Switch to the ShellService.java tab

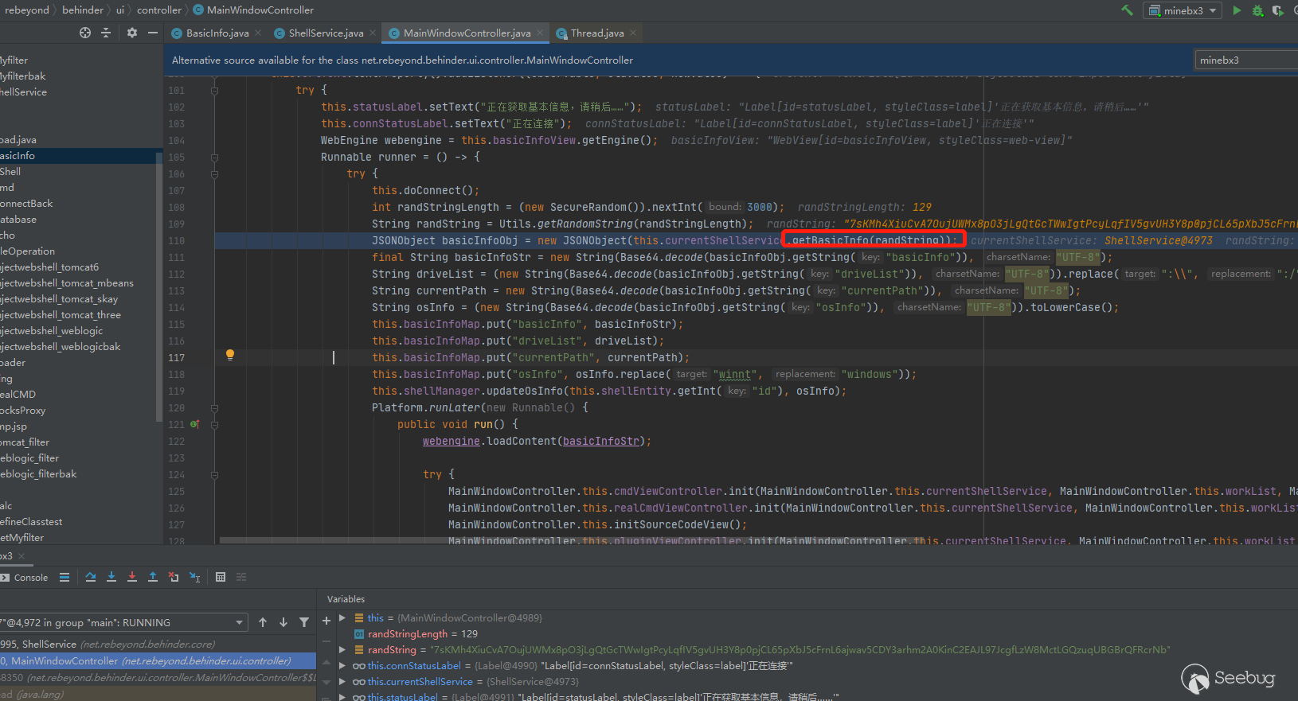pos(325,33)
